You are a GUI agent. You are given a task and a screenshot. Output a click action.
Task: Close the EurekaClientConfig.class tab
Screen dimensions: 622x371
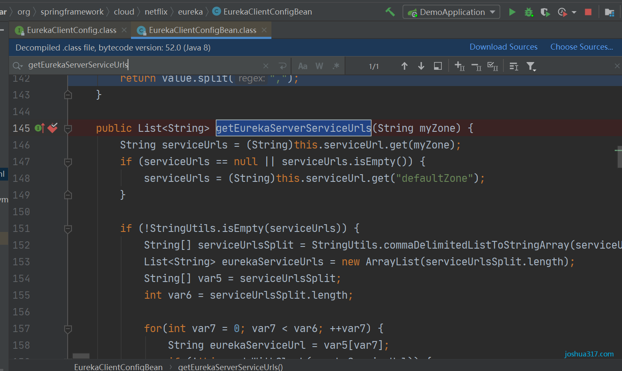coord(124,30)
